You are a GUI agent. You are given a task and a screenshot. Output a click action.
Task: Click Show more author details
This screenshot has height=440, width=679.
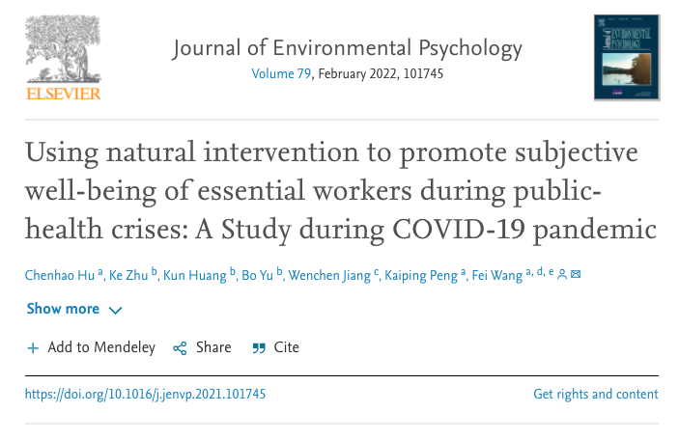[63, 310]
